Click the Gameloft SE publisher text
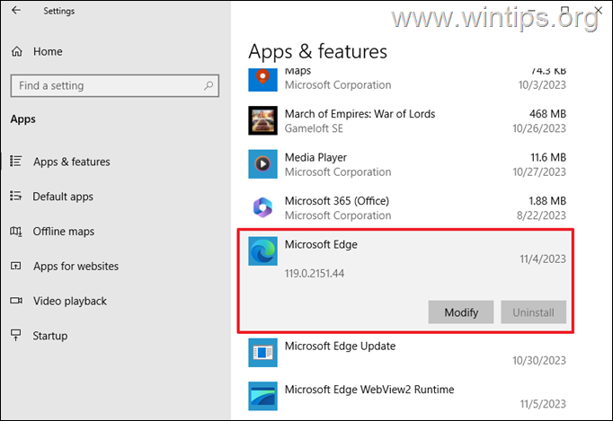This screenshot has height=421, width=613. pyautogui.click(x=314, y=128)
